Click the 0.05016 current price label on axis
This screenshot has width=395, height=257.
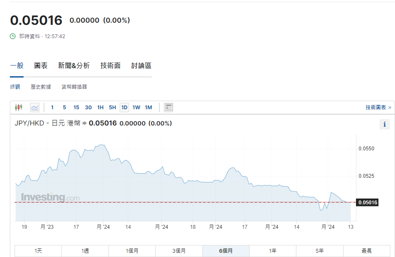(367, 202)
